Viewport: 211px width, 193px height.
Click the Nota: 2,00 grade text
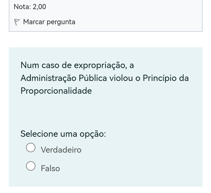pyautogui.click(x=30, y=7)
